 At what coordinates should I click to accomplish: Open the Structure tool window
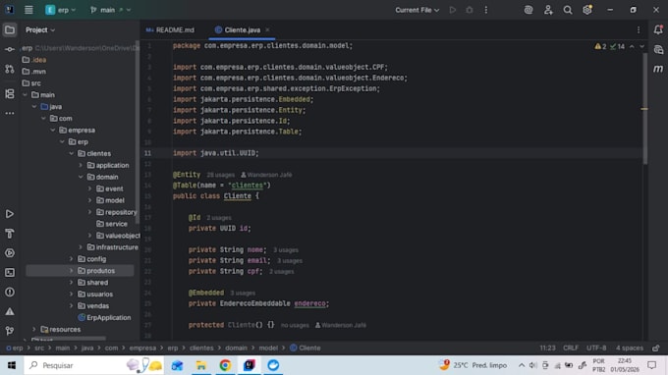point(10,93)
